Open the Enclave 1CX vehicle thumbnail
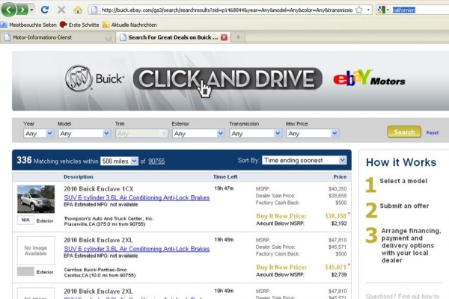 pos(36,199)
